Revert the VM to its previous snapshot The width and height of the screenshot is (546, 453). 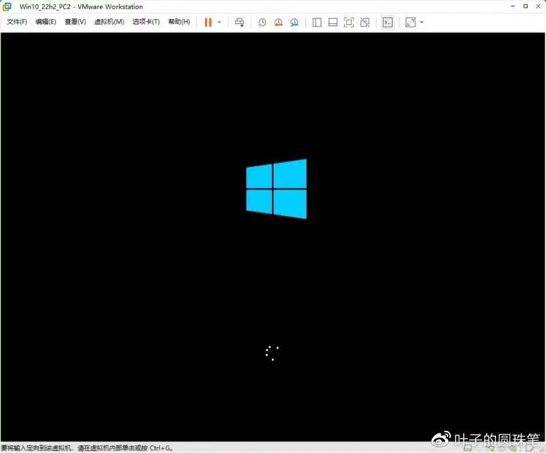click(278, 22)
